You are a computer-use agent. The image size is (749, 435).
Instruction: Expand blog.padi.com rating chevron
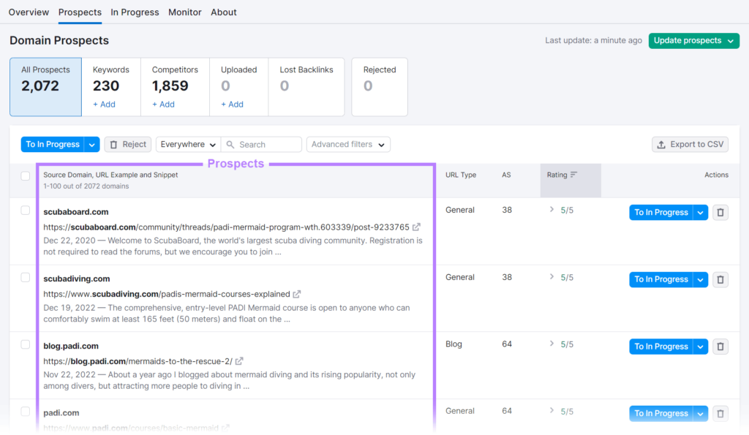point(552,344)
